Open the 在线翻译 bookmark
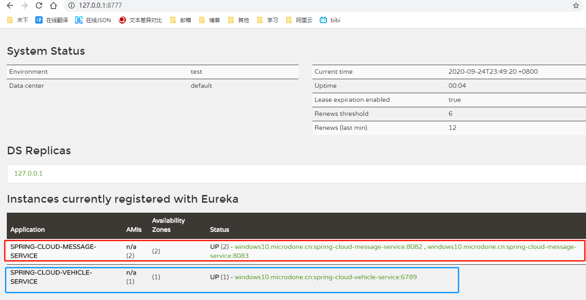This screenshot has width=586, height=300. coord(52,20)
